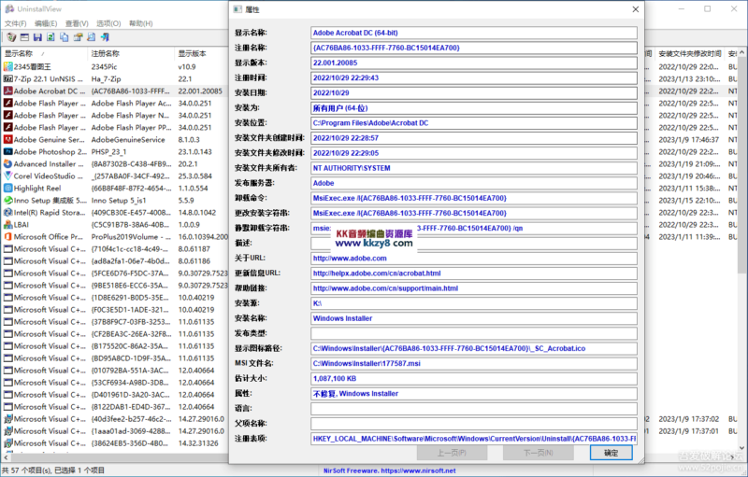Click the 安装位置 field with Acrobat DC path

coord(474,123)
